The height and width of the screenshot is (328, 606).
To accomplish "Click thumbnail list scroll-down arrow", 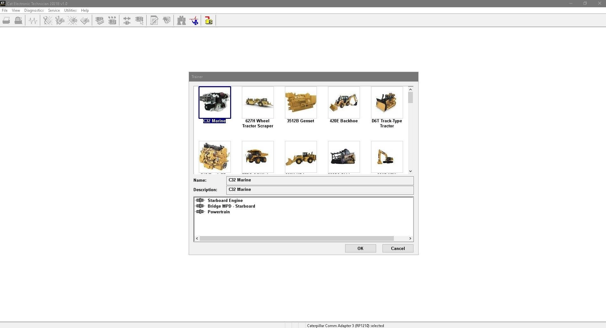I will coord(410,171).
